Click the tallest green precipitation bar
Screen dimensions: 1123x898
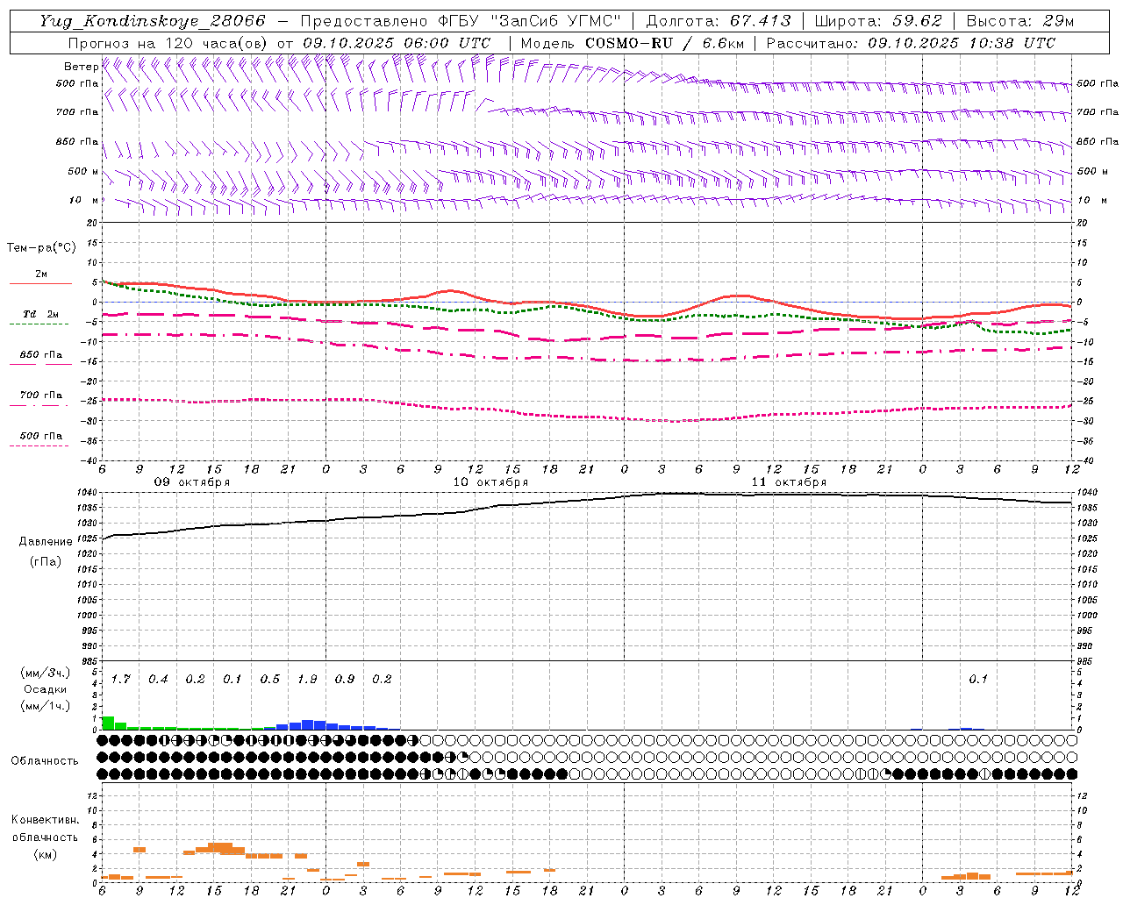click(x=108, y=723)
